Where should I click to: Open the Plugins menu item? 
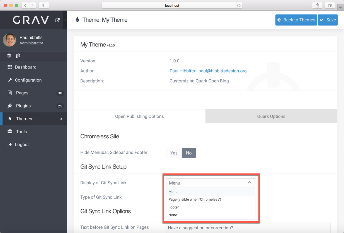(x=33, y=106)
